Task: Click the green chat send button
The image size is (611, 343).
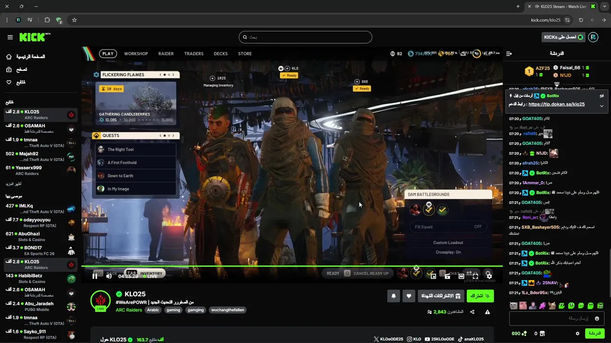Action: pos(595,333)
